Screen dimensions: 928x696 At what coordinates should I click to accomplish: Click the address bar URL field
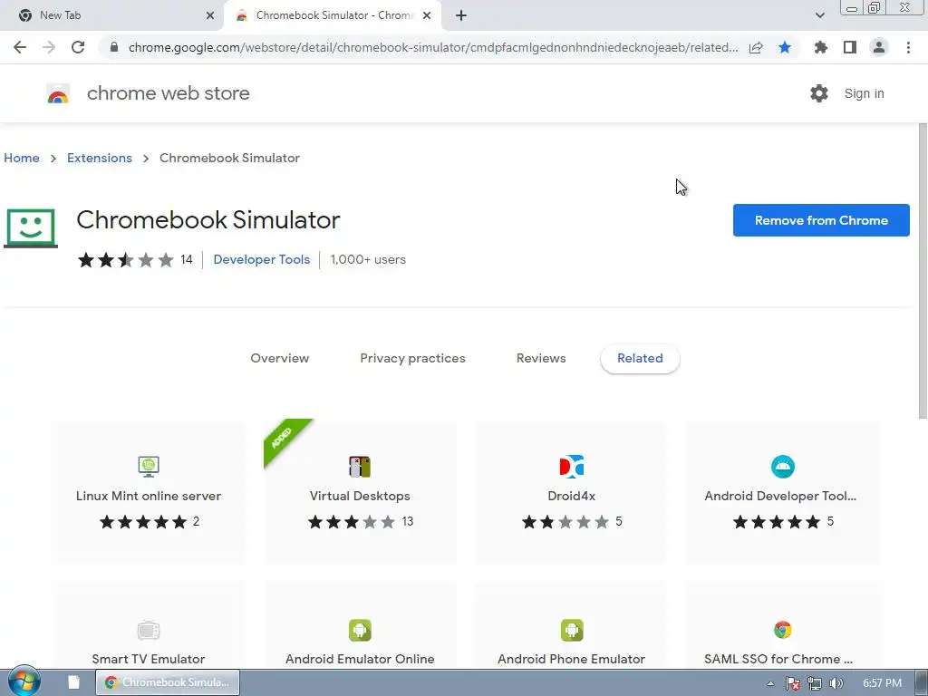click(432, 47)
